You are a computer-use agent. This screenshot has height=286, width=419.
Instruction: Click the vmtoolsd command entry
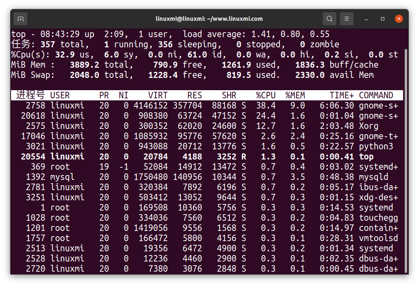click(x=379, y=238)
